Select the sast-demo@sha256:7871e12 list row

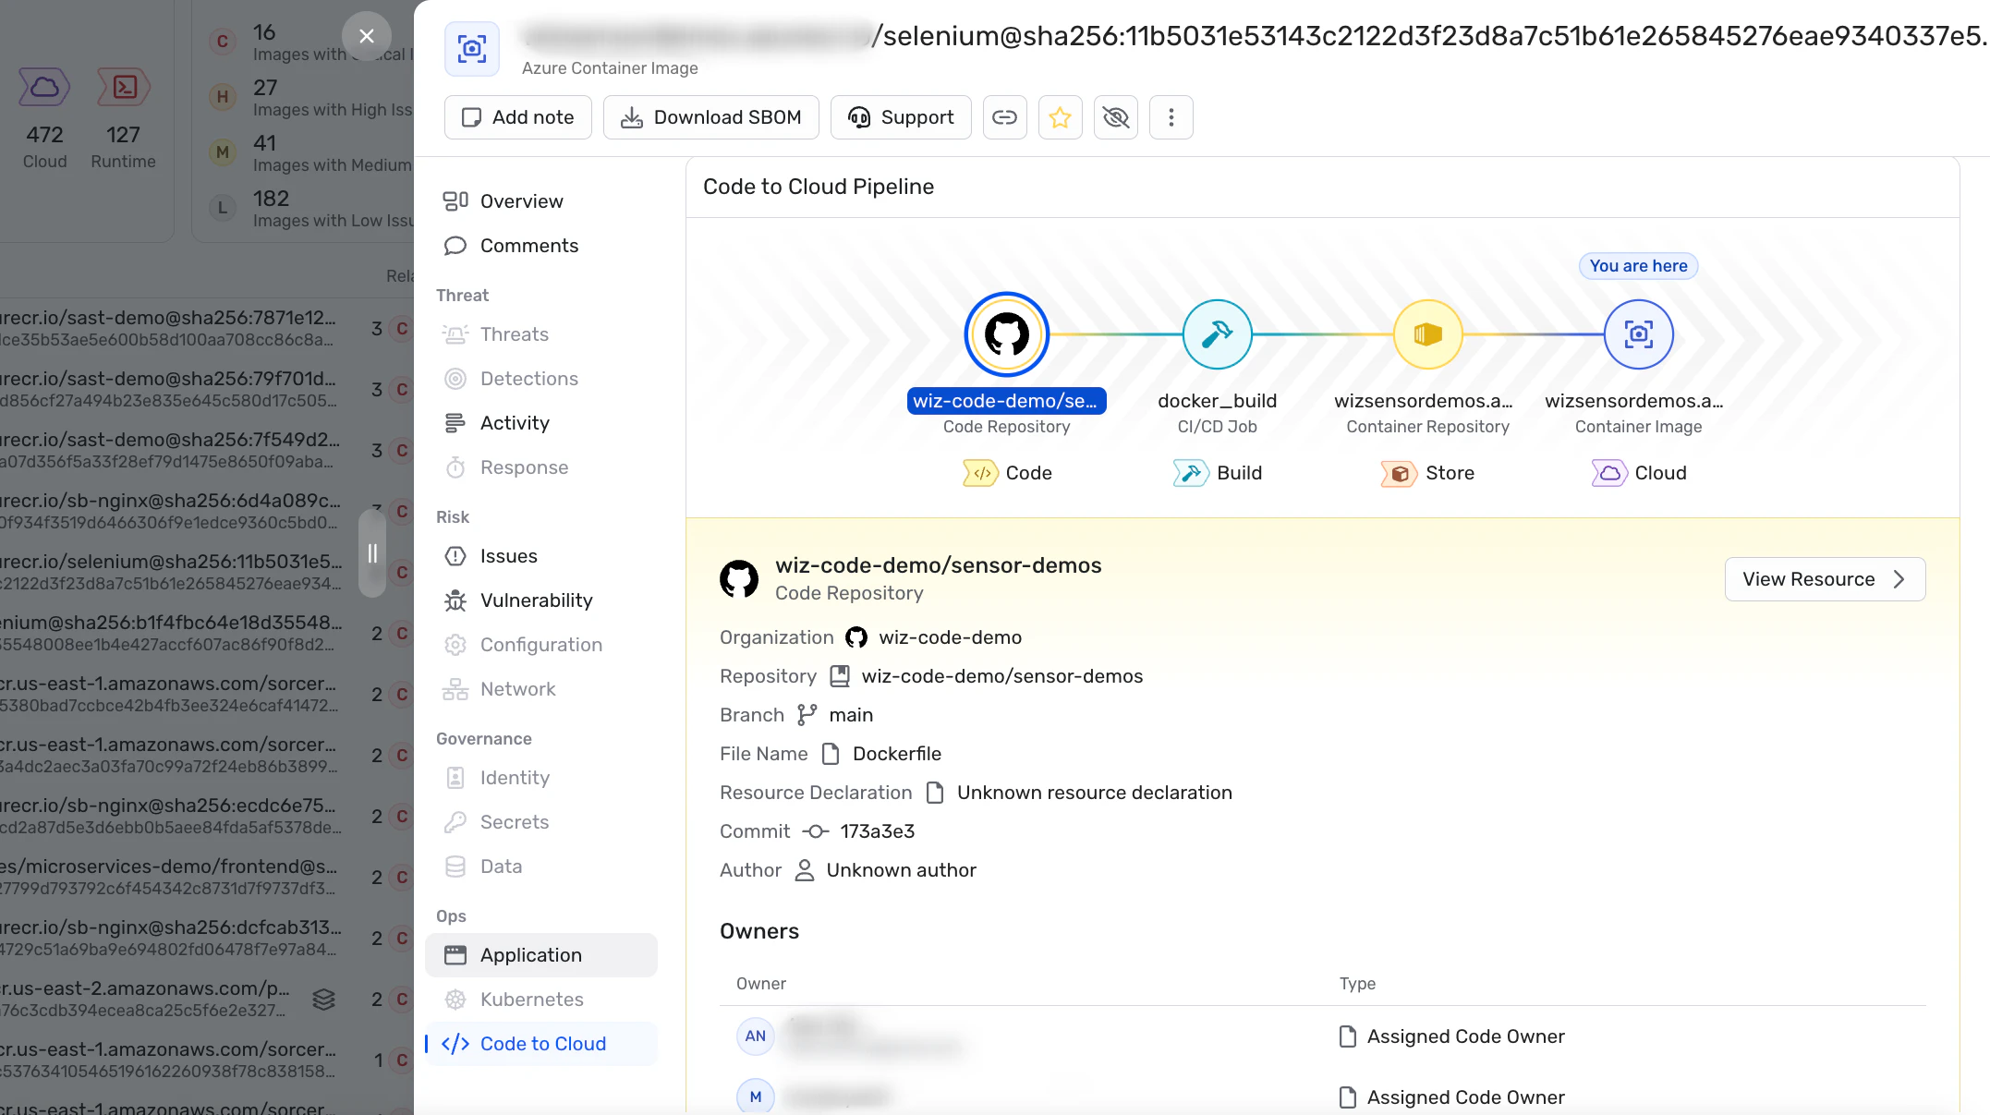[x=207, y=328]
